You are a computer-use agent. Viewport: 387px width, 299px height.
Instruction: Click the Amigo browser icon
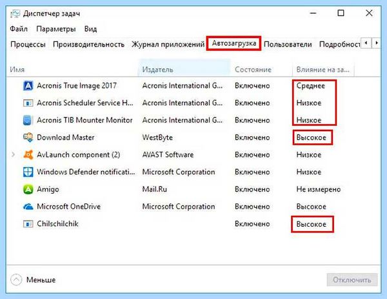(28, 189)
